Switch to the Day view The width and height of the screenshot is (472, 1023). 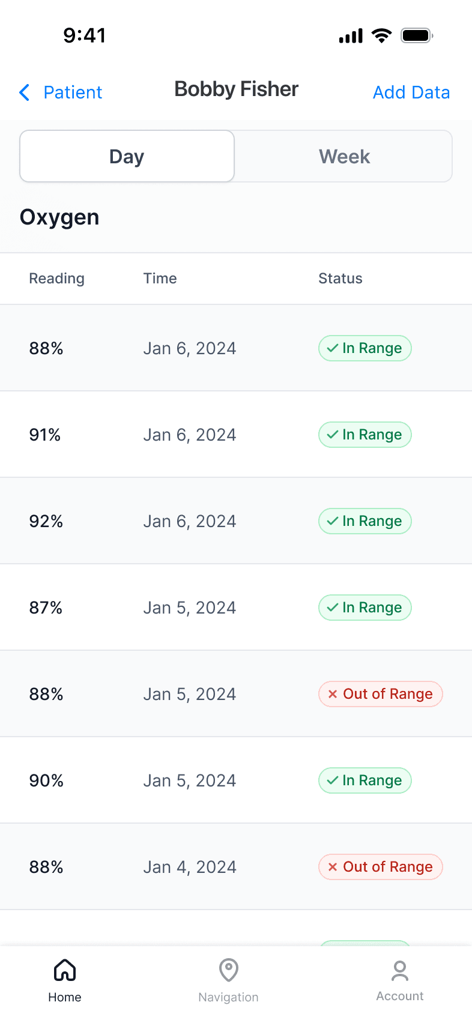point(127,157)
